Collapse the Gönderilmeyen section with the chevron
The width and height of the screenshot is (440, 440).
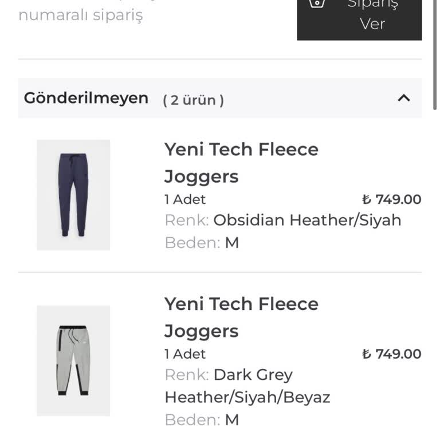(404, 98)
